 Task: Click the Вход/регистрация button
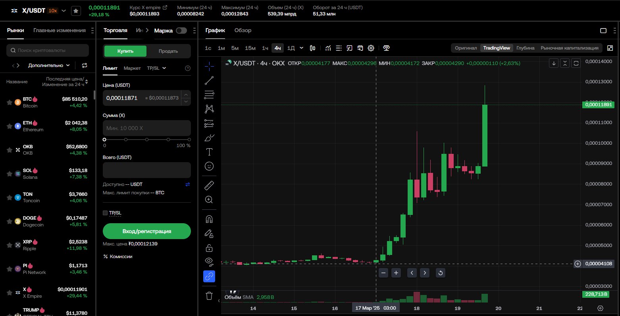147,231
